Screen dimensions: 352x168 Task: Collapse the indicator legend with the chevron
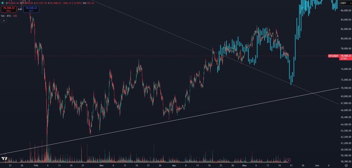[x=4, y=21]
